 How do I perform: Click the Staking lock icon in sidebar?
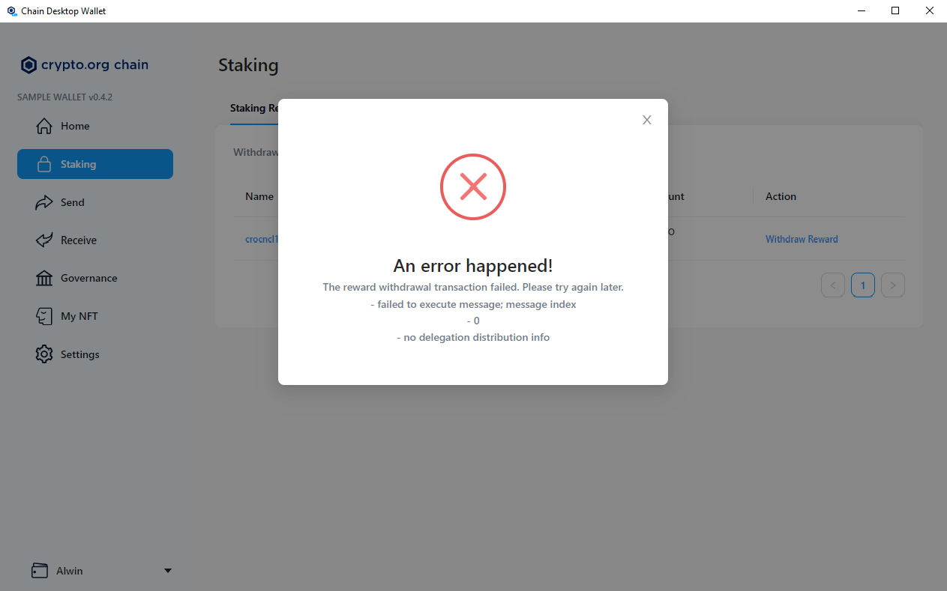point(44,163)
